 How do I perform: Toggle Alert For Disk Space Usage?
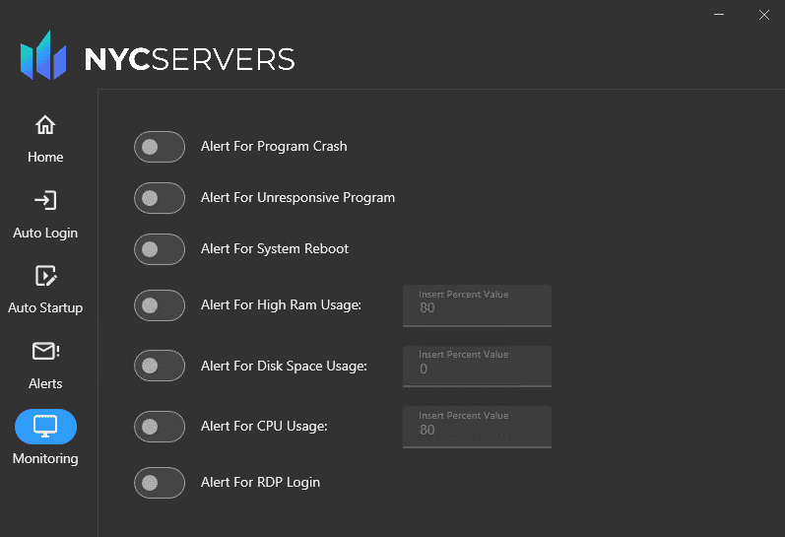160,367
